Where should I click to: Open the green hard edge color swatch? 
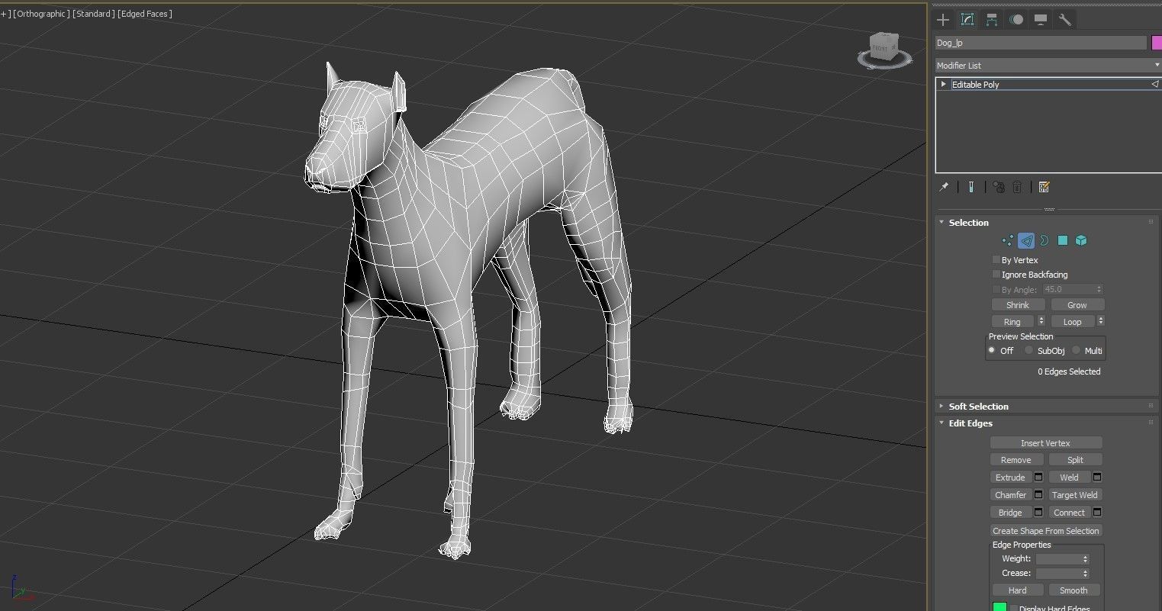pos(999,607)
